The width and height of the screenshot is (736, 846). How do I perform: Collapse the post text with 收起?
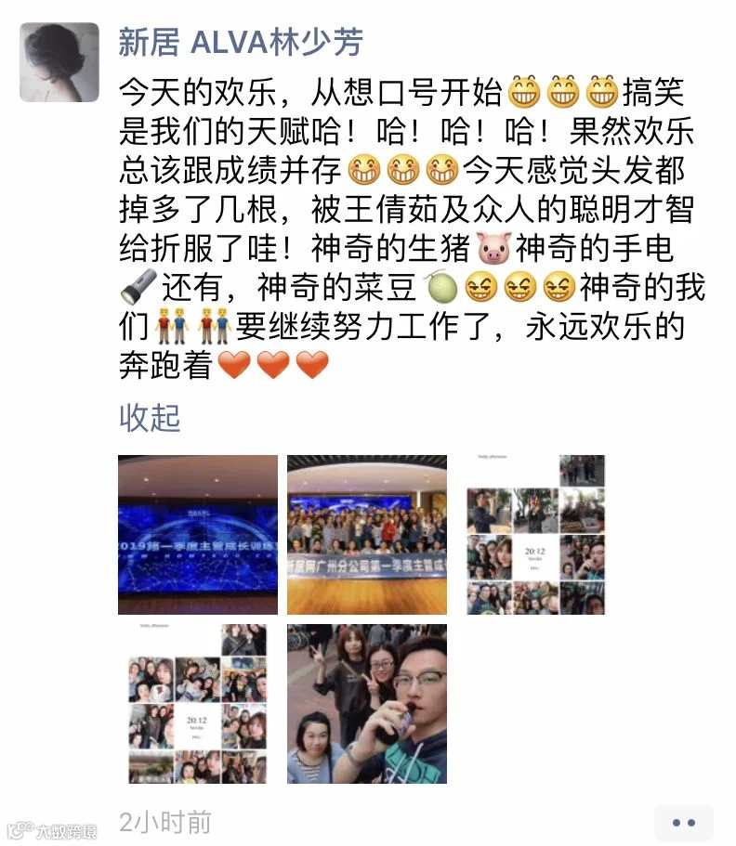150,418
